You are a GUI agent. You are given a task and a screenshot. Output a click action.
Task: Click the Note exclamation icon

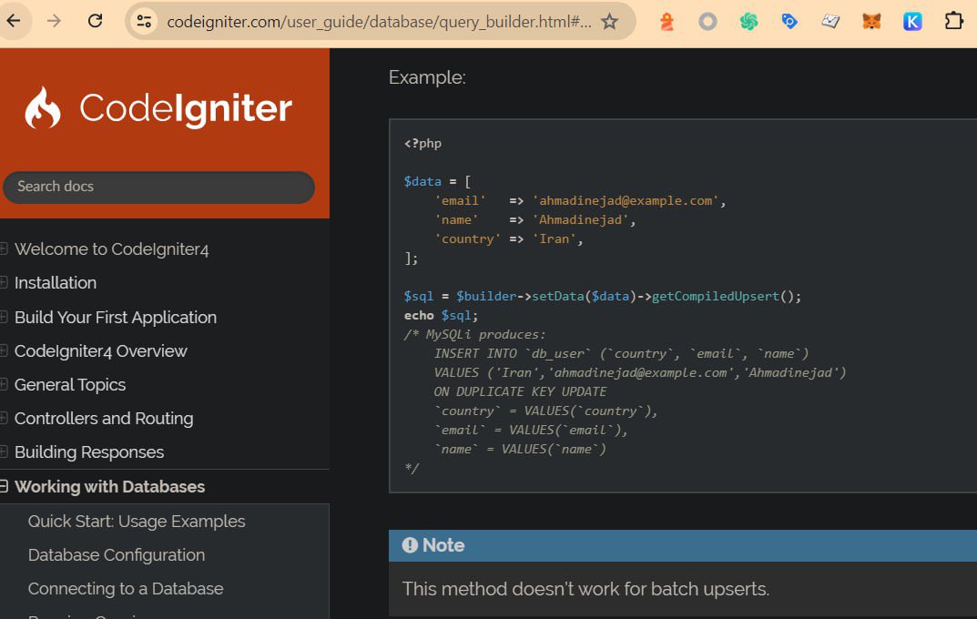tap(410, 545)
